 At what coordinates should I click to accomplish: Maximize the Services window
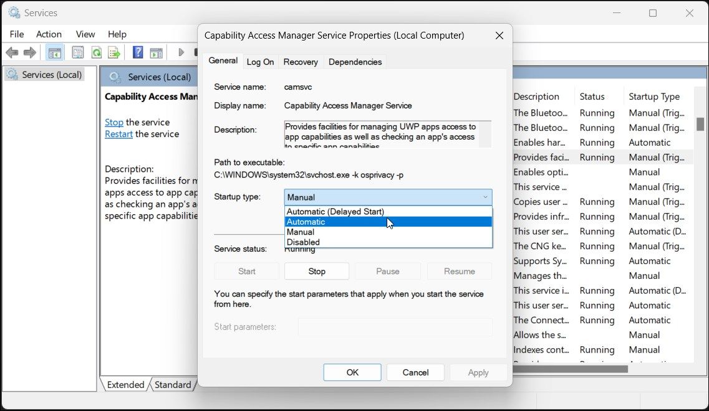653,13
